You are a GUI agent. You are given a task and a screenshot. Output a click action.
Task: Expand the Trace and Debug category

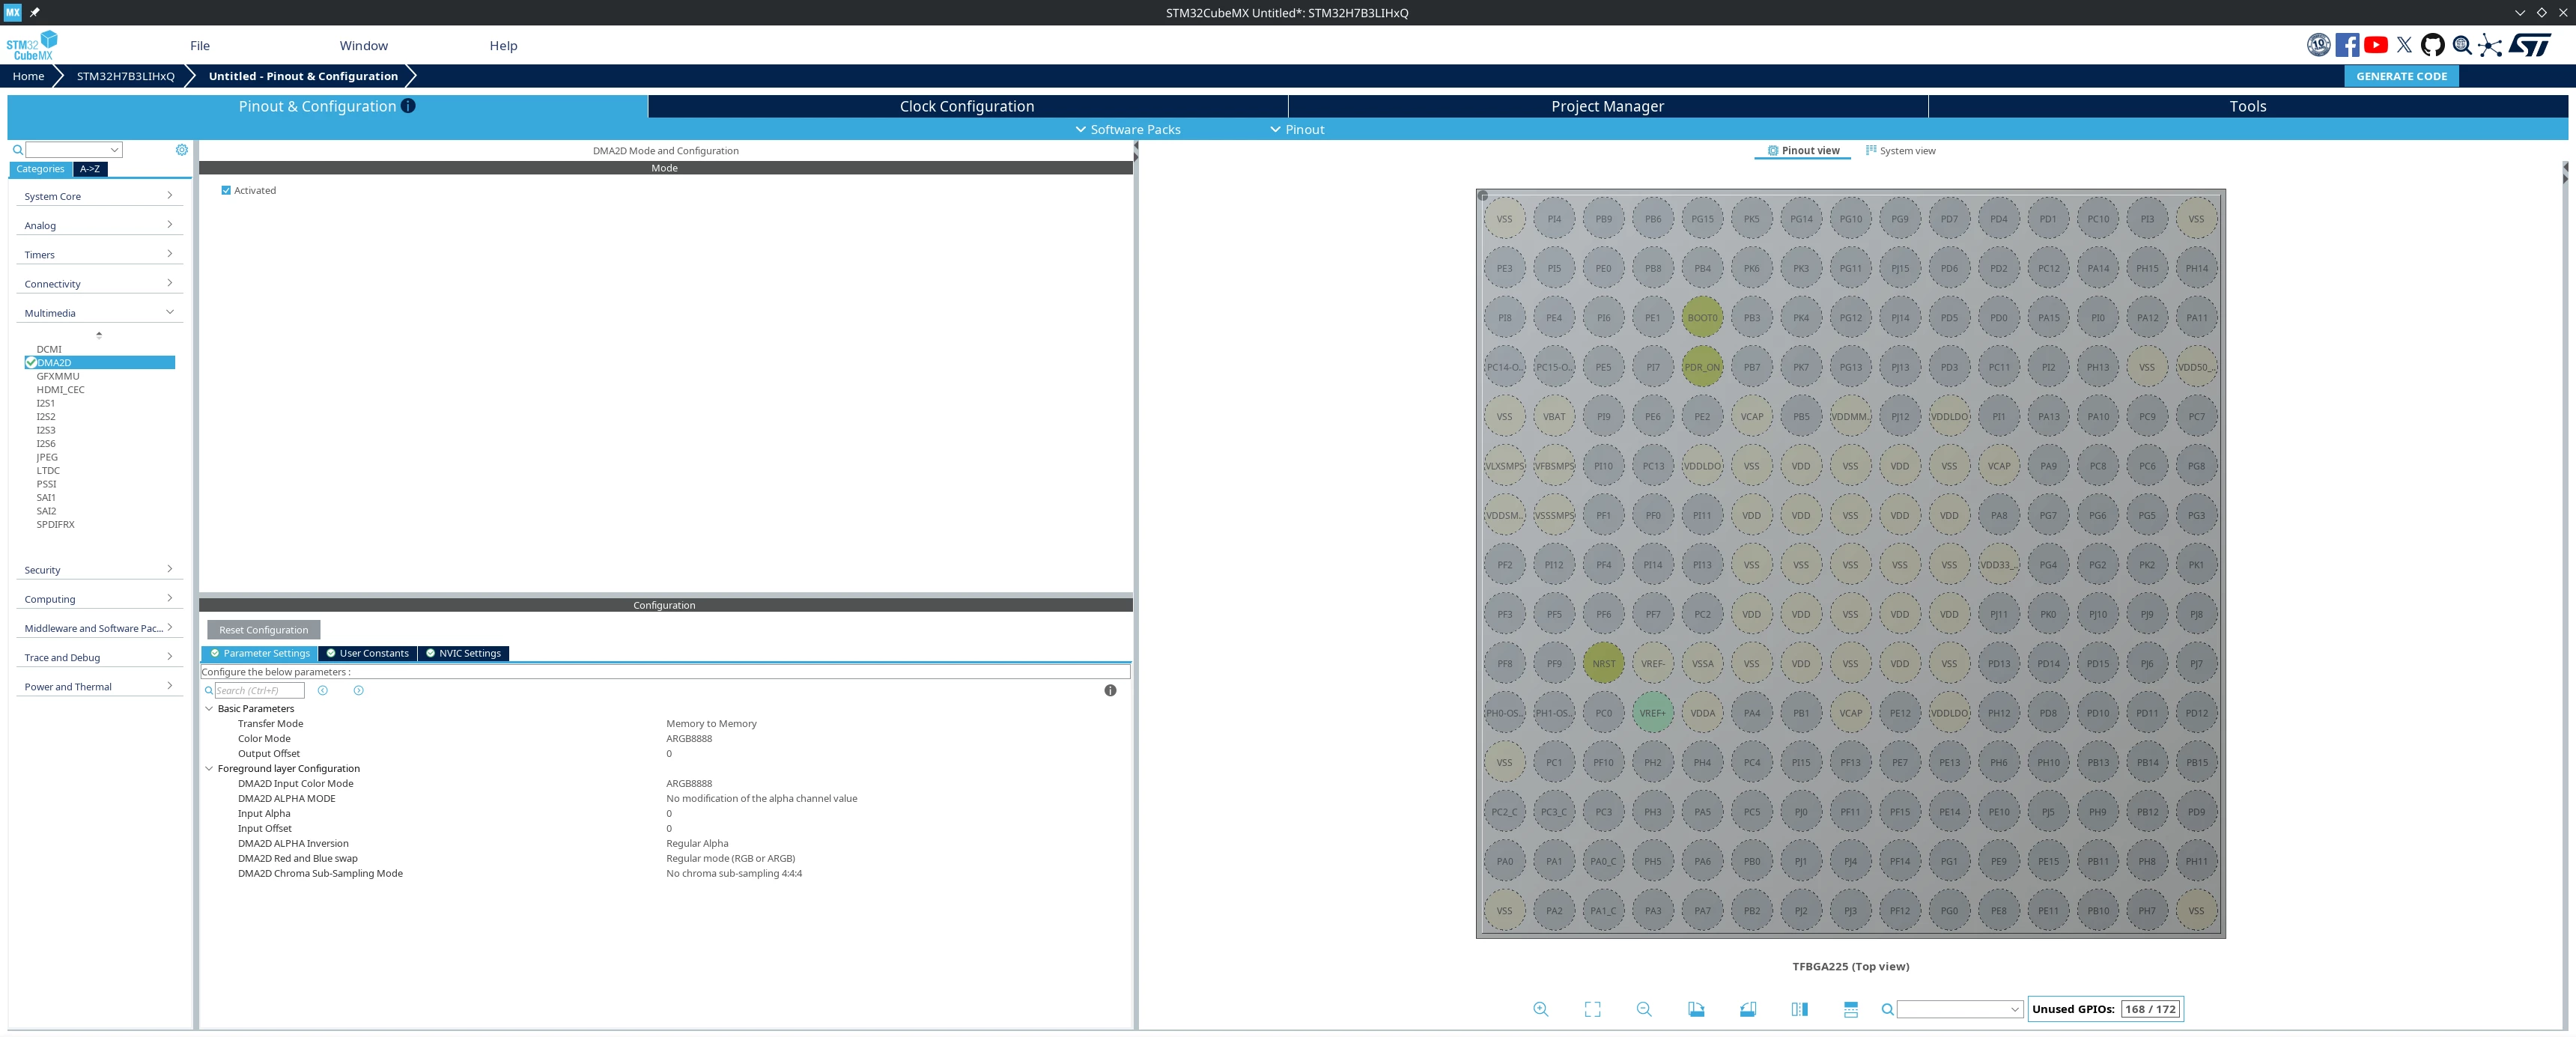(99, 657)
